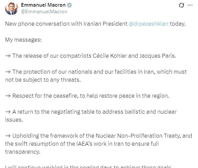Click the arrow before 'The protection of'
The height and width of the screenshot is (168, 198).
click(x=8, y=72)
